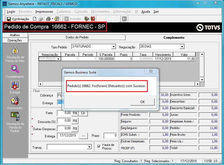
Task: Open the Login menu
Action: (11, 12)
